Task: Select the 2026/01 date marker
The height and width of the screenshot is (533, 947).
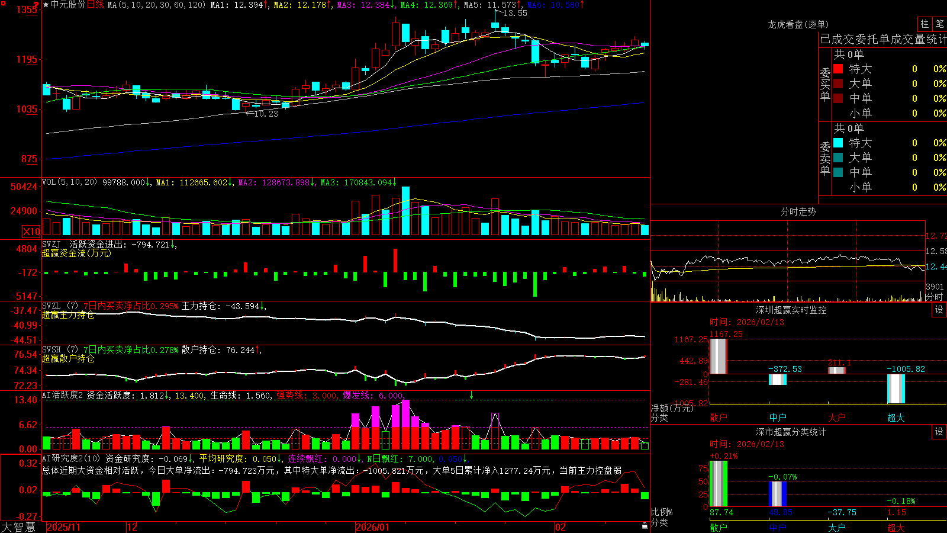Action: 373,527
